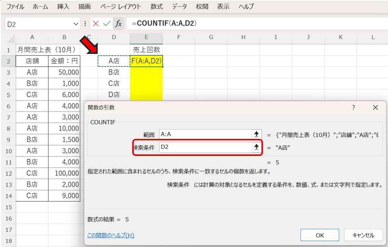Click inside the 検索条件 input field
The image size is (388, 247).
pos(205,147)
